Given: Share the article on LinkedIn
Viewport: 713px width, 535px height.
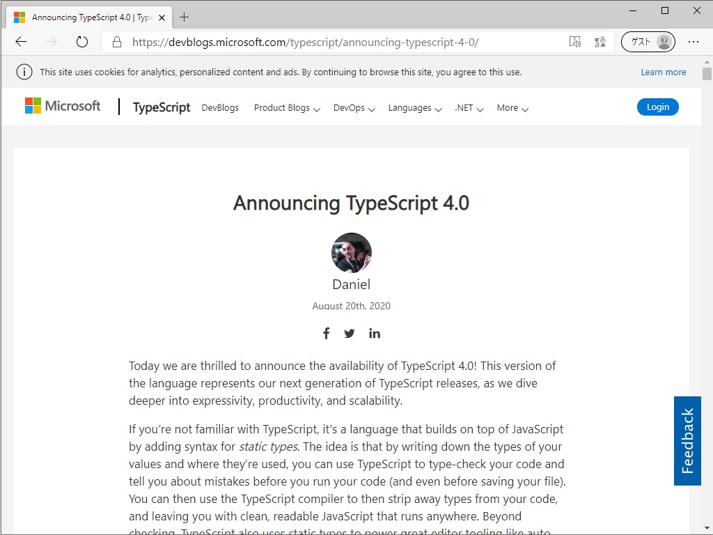Looking at the screenshot, I should (x=374, y=333).
